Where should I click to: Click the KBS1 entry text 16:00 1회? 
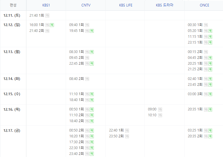pos(37,25)
